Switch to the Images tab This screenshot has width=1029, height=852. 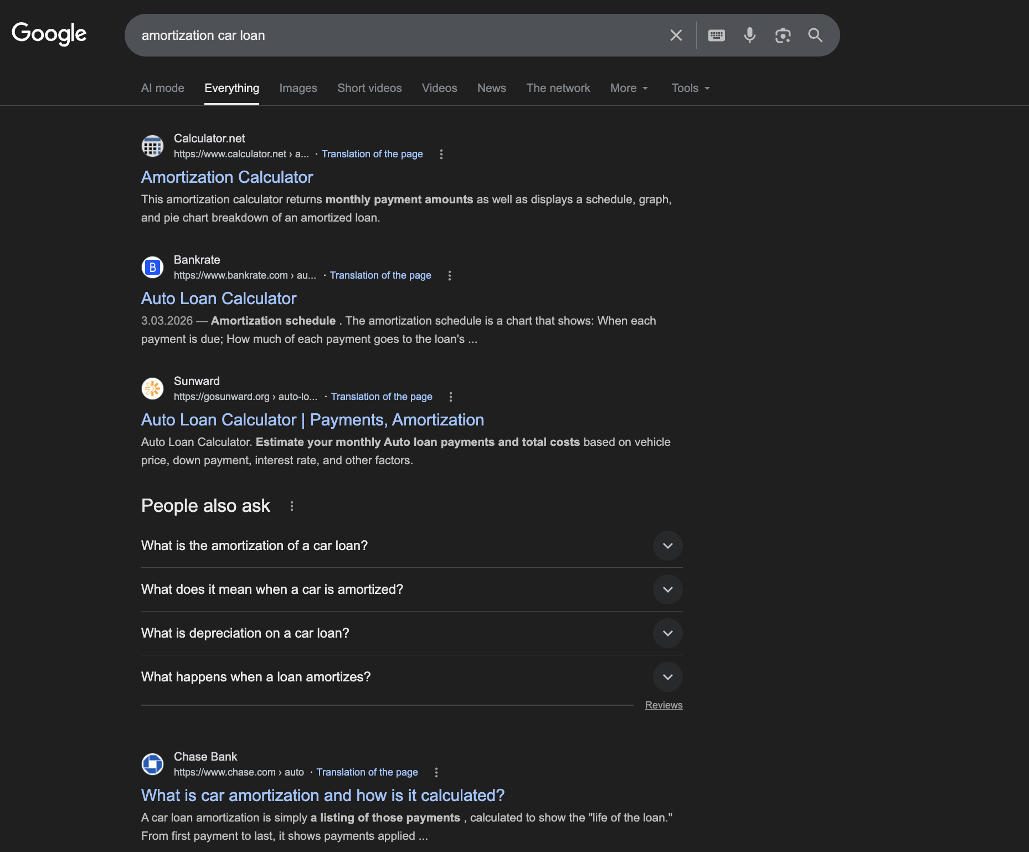[298, 88]
